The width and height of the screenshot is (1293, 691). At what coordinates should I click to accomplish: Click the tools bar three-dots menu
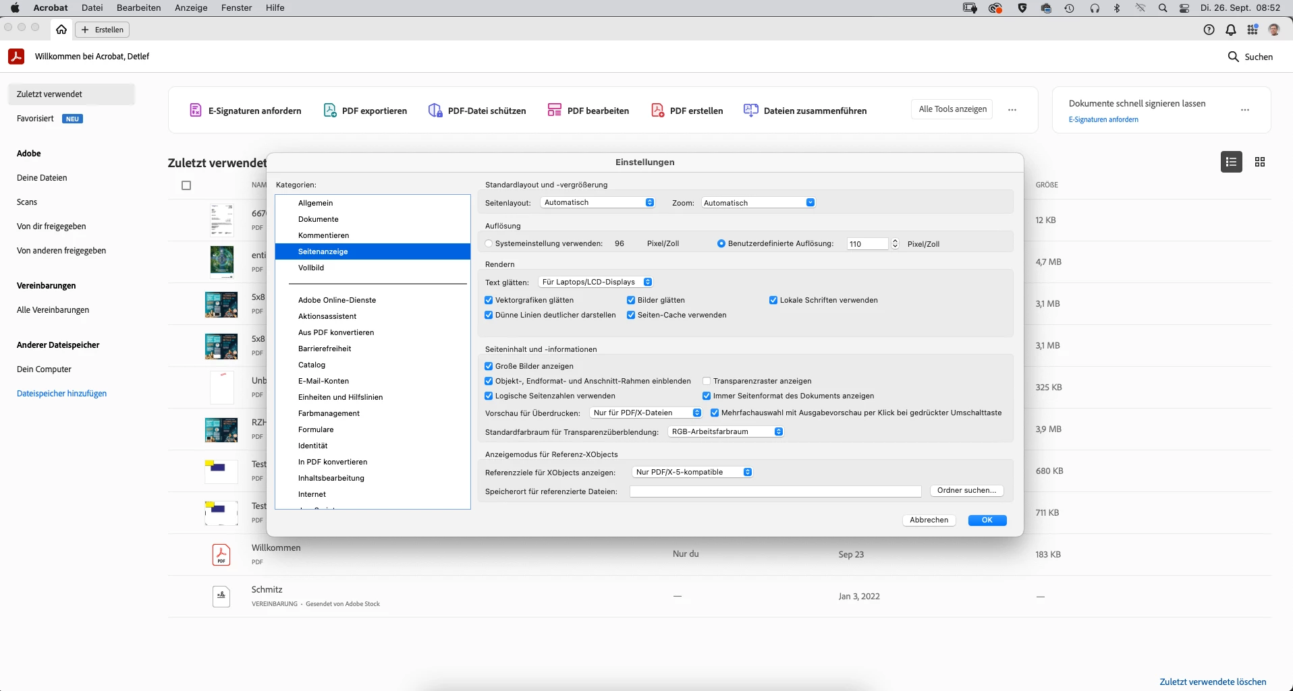point(1012,109)
